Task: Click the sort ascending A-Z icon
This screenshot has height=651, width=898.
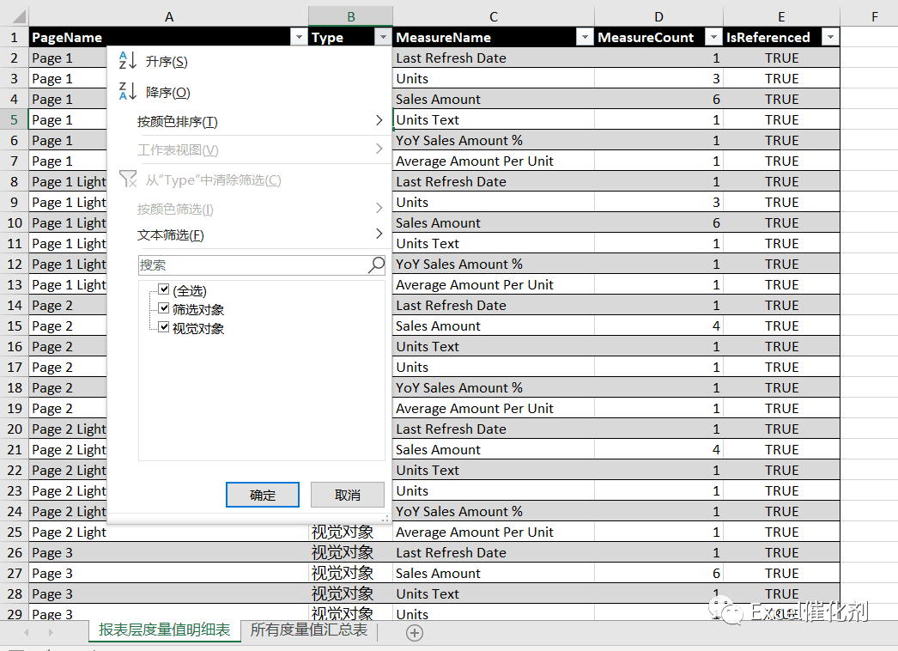Action: (127, 60)
